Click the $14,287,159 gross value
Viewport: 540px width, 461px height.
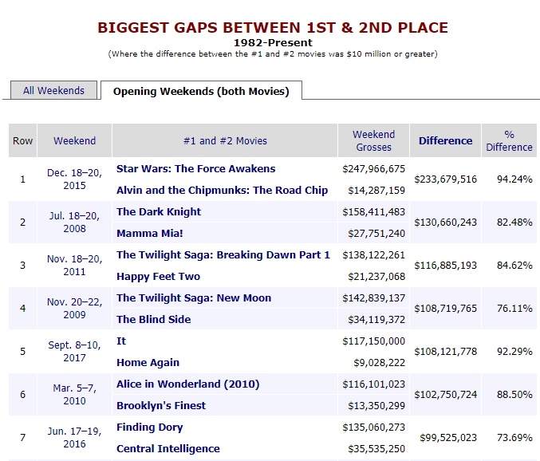tap(376, 190)
